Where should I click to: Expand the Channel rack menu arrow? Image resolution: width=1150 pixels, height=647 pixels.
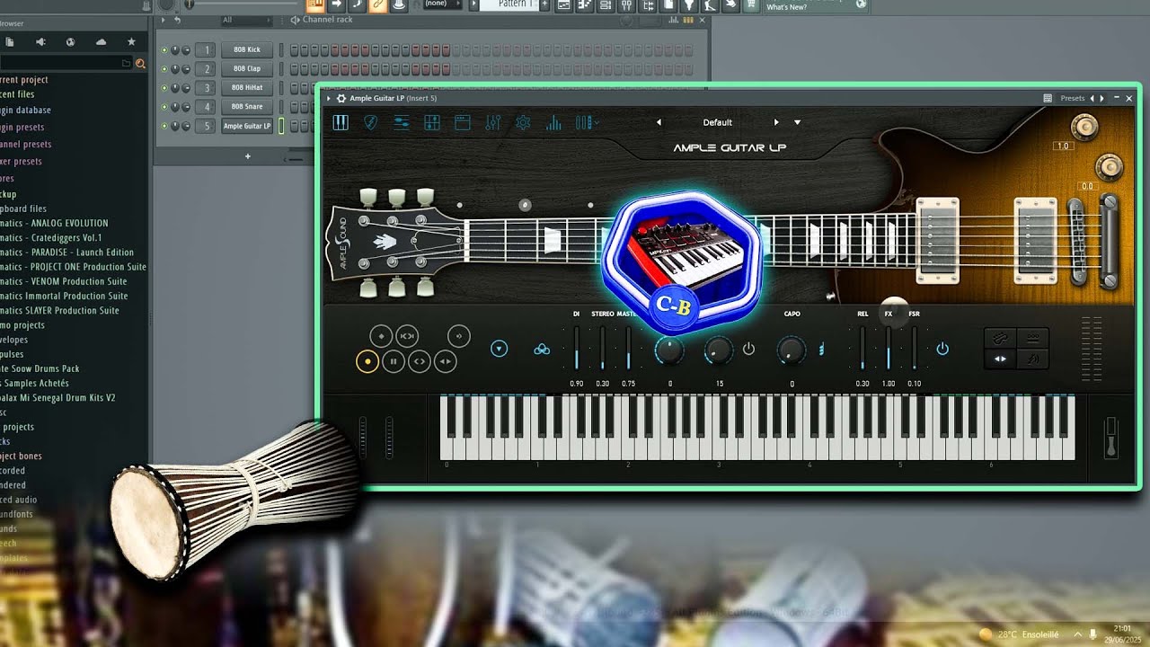(x=164, y=20)
